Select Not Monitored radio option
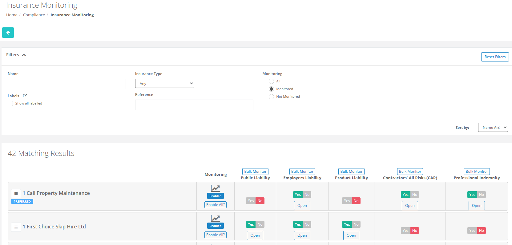This screenshot has height=245, width=512. (271, 97)
